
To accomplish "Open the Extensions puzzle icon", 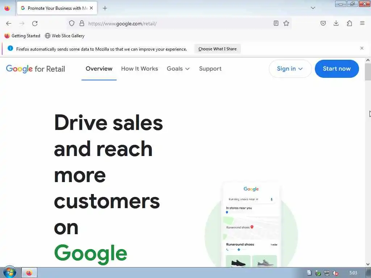I will 349,23.
